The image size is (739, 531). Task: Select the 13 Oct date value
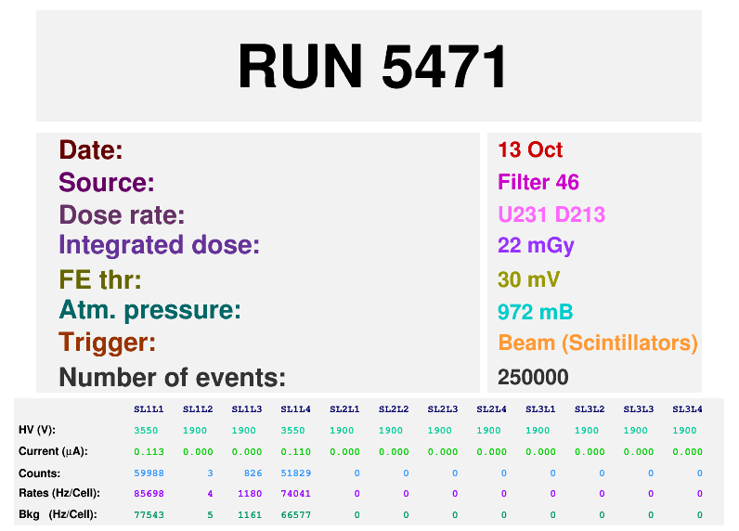point(530,150)
